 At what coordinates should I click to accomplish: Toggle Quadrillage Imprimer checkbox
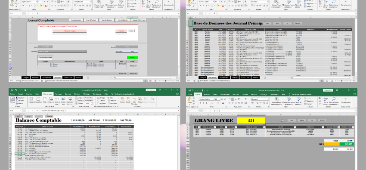point(98,103)
